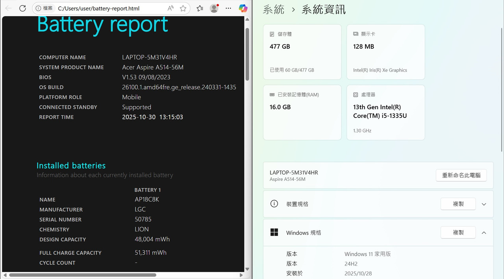Click the 24H2 version value
The width and height of the screenshot is (504, 279).
coord(351,264)
